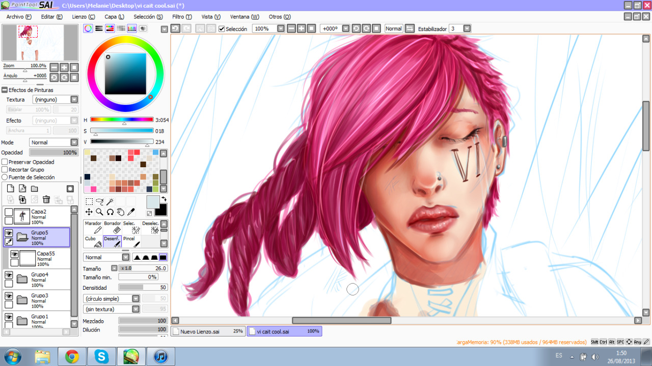Open the Filtro menu
The height and width of the screenshot is (366, 652).
pyautogui.click(x=182, y=17)
